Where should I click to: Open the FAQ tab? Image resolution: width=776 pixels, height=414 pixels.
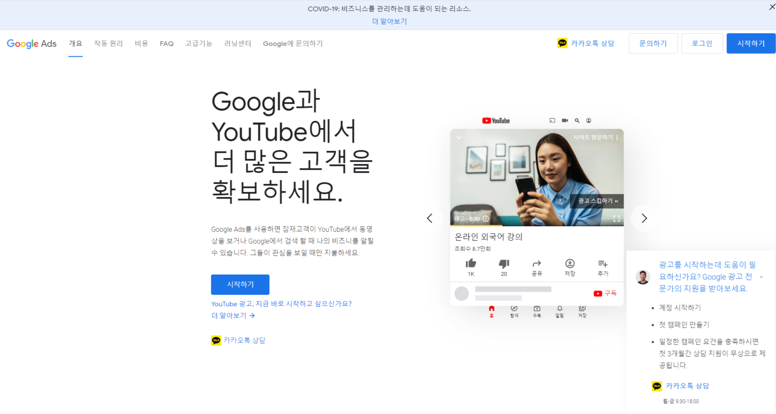click(x=166, y=44)
